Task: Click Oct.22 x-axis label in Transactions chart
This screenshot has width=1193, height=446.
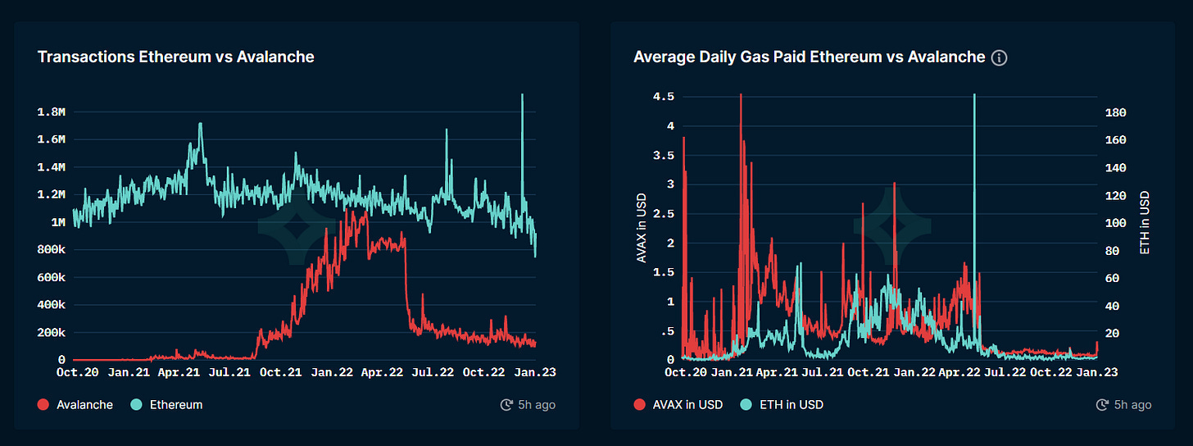Action: pos(484,372)
